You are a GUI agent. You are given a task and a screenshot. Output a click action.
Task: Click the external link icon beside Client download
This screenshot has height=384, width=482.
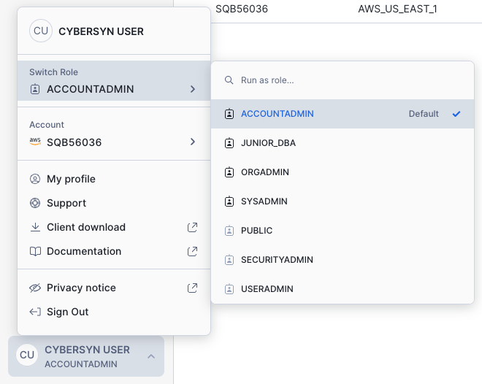[x=193, y=227]
